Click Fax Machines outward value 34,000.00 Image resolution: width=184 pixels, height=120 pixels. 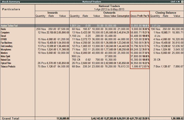point(98,43)
